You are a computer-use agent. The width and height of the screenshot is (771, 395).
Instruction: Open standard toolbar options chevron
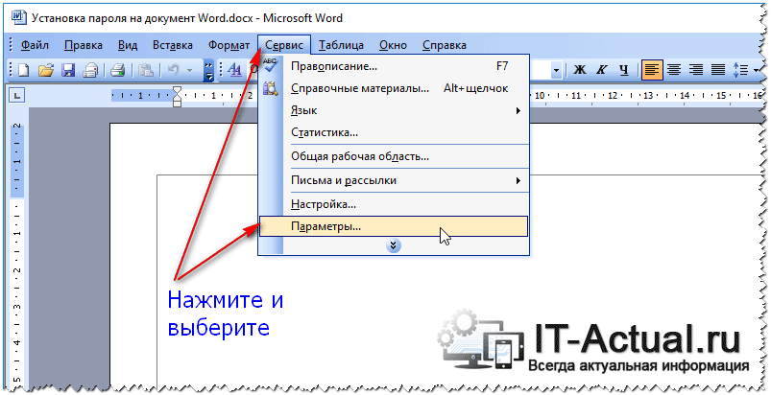point(209,70)
